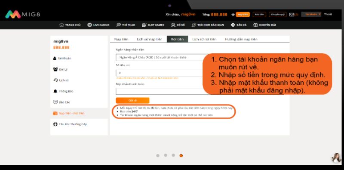Open the mail inbox envelope icon
The height and width of the screenshot is (170, 344).
[x=292, y=15]
